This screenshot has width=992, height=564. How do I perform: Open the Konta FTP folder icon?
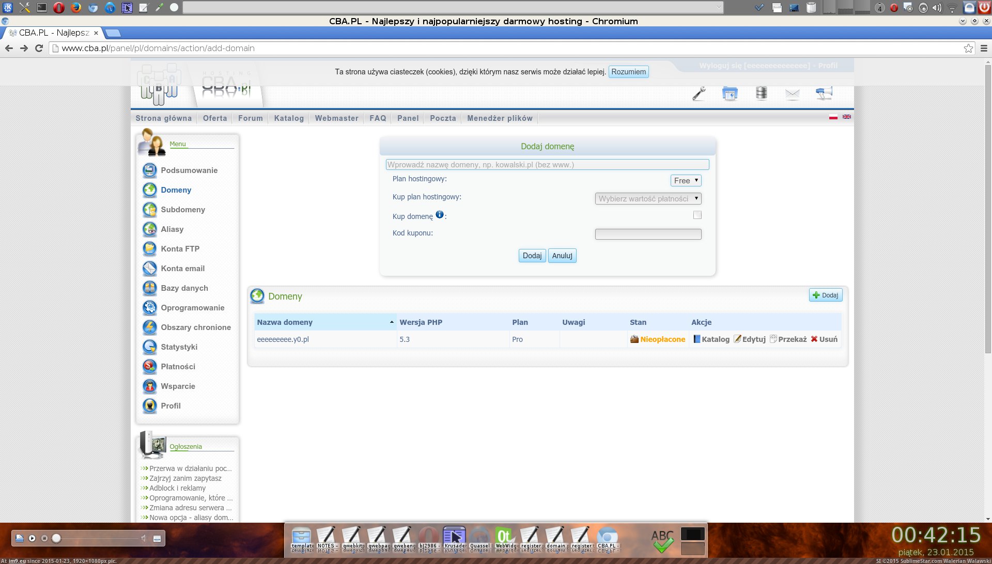coord(150,249)
